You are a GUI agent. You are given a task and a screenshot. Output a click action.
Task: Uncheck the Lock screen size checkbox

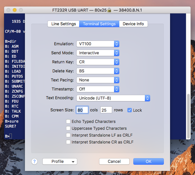(130, 110)
